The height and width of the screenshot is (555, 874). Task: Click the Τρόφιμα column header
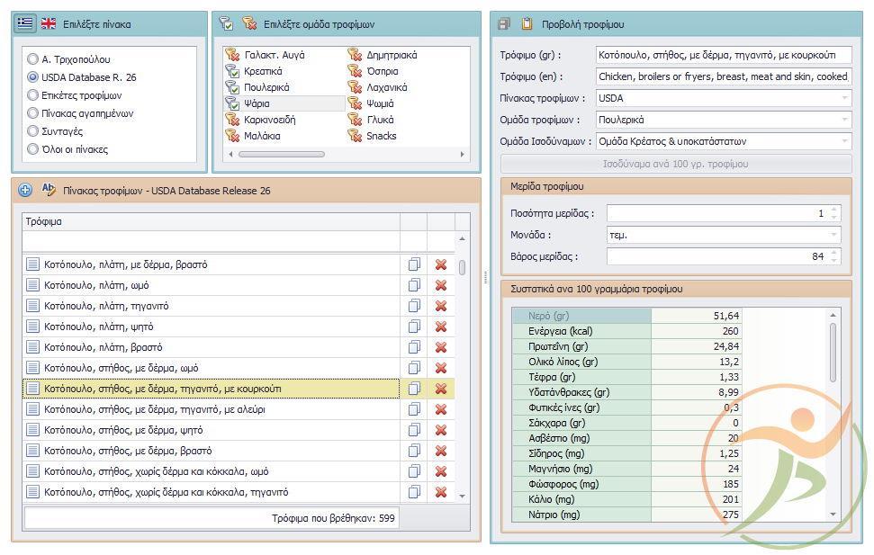tap(212, 221)
